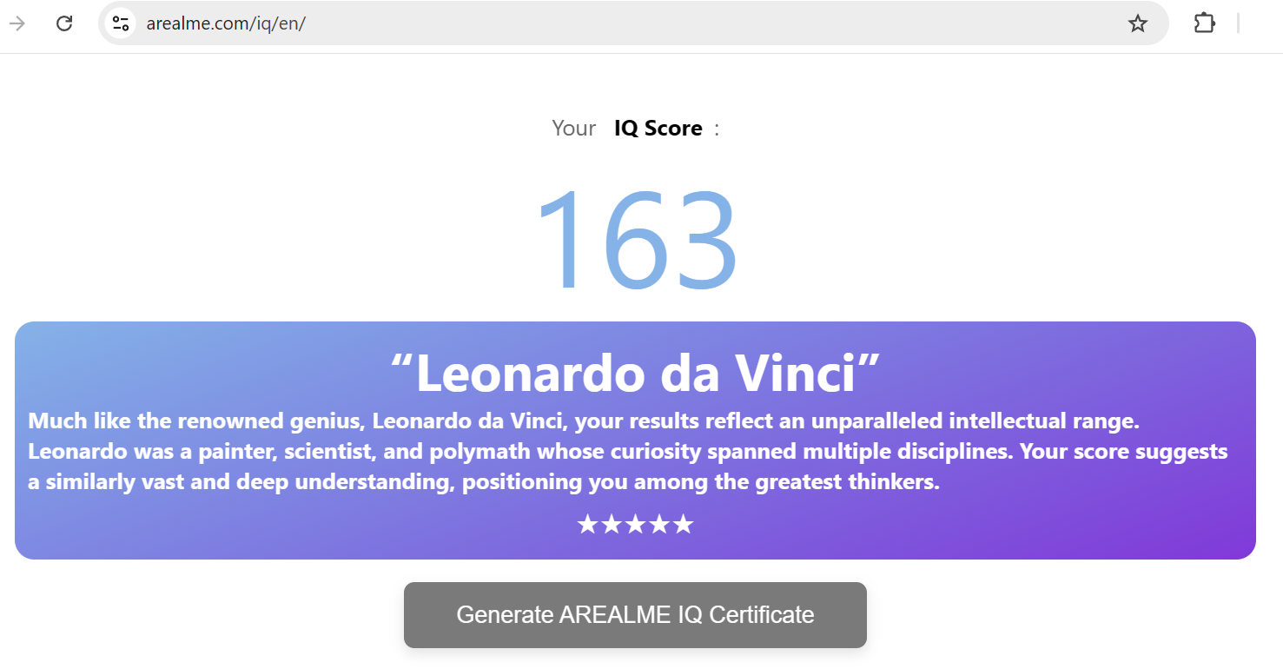Click the bold "IQ Score" label

click(658, 129)
